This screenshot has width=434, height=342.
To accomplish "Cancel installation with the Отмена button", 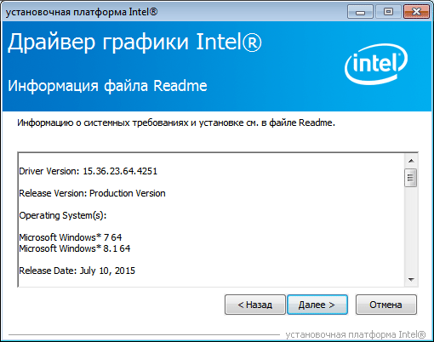I will (x=386, y=305).
